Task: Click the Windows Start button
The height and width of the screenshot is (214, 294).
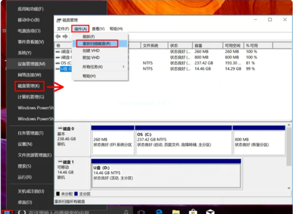Action: [x=6, y=211]
